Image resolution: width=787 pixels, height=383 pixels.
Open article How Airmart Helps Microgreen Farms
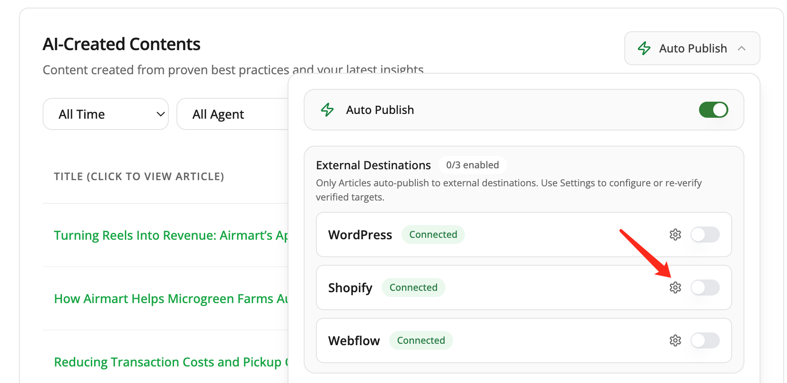click(x=171, y=298)
